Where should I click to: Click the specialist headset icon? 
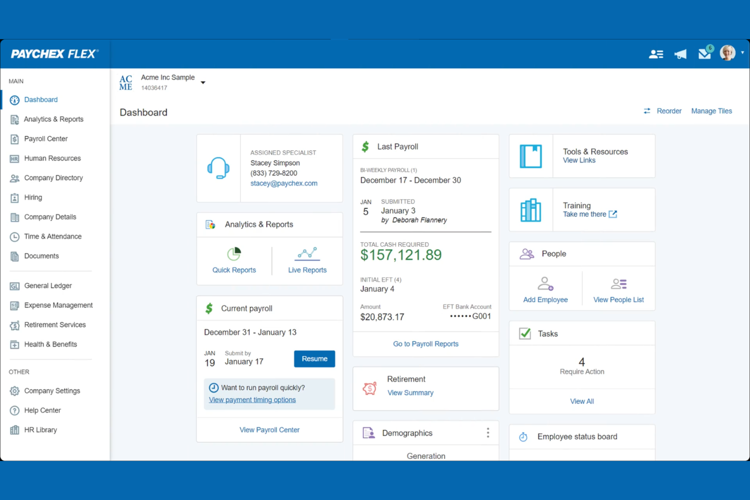pyautogui.click(x=218, y=168)
